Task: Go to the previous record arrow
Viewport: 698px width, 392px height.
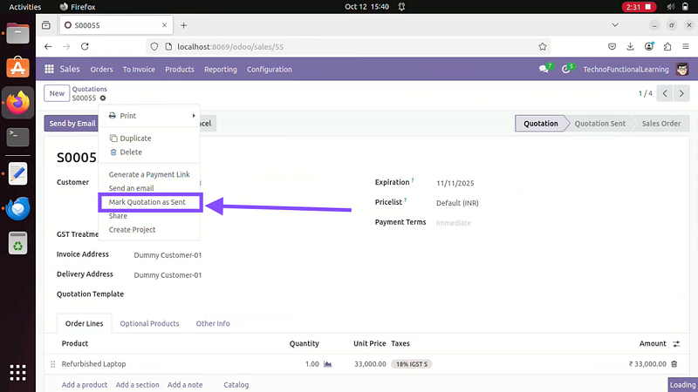Action: [665, 93]
